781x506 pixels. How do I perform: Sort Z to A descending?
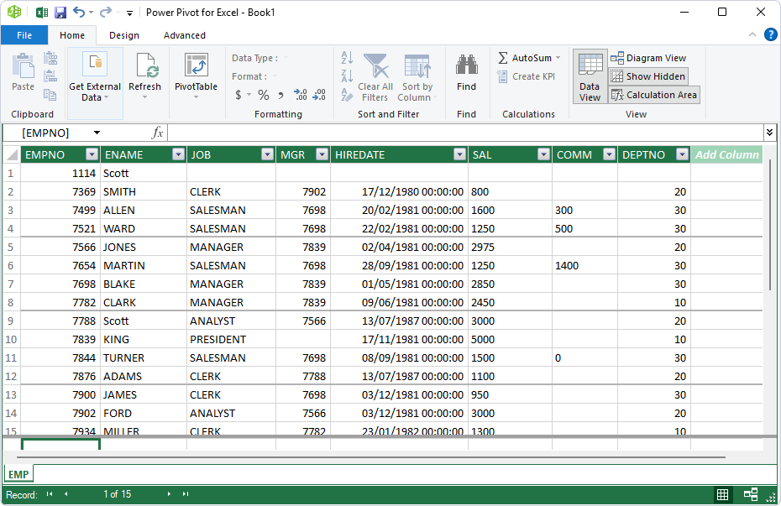(347, 76)
